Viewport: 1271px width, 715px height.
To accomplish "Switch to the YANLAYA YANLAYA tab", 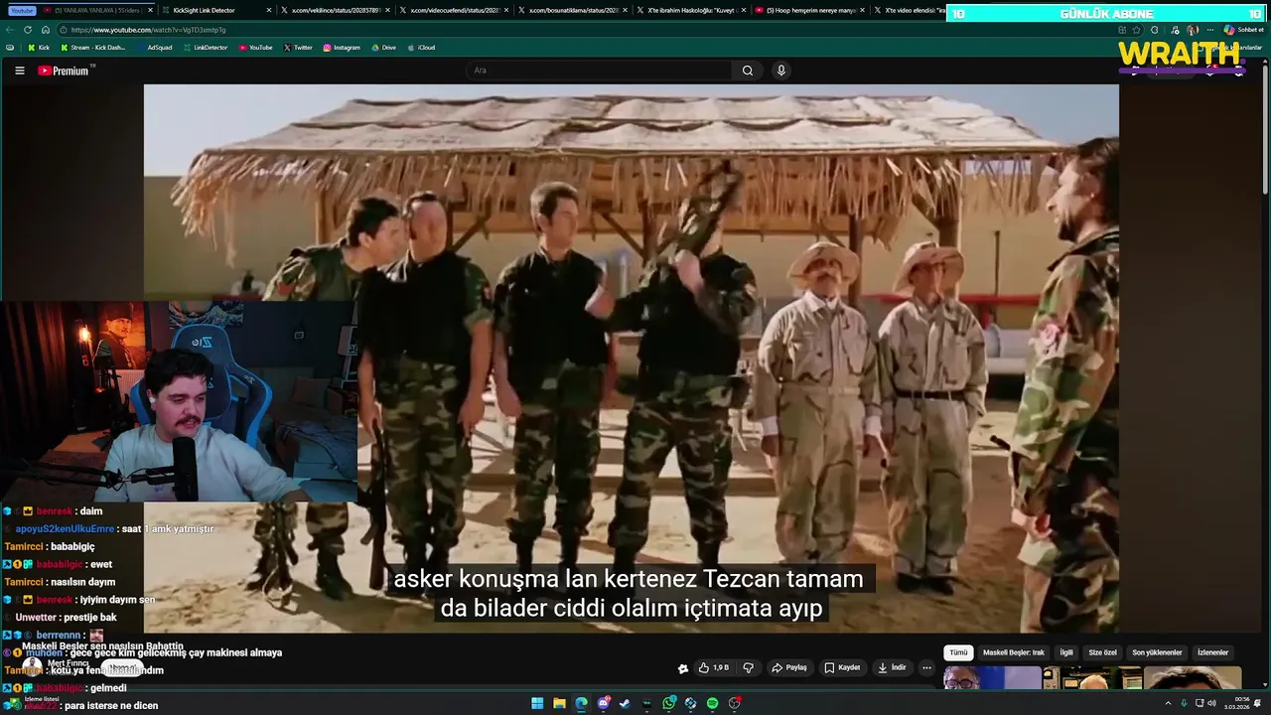I will click(99, 10).
